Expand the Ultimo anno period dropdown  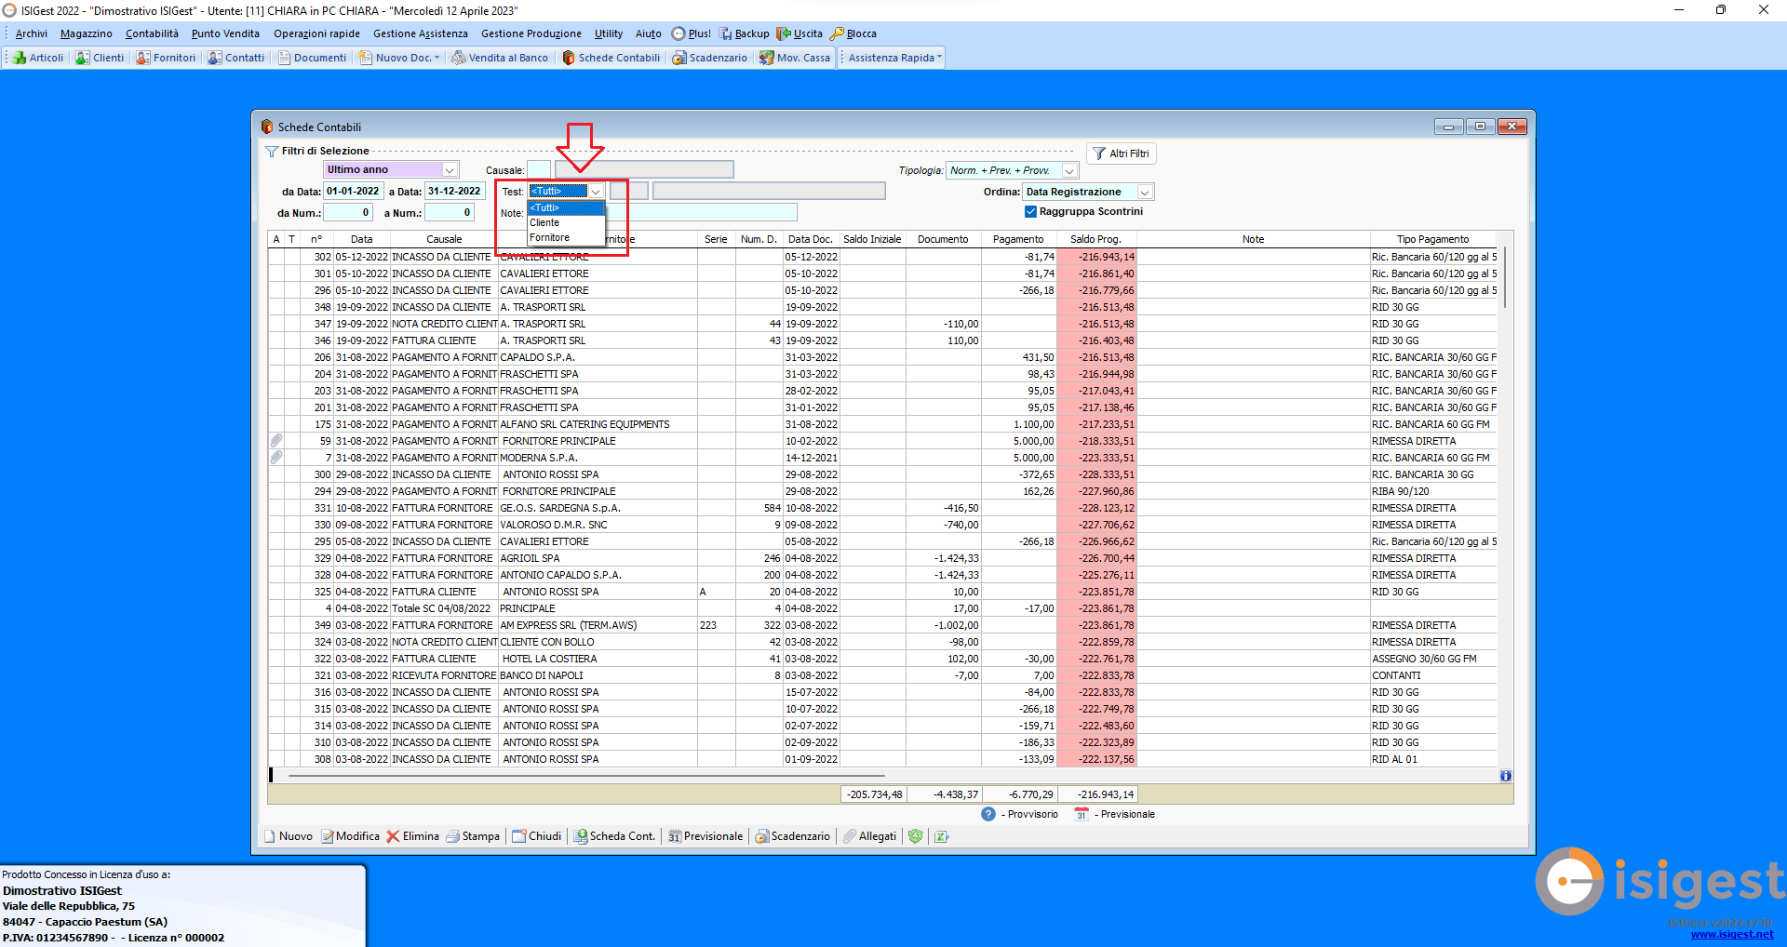(450, 169)
